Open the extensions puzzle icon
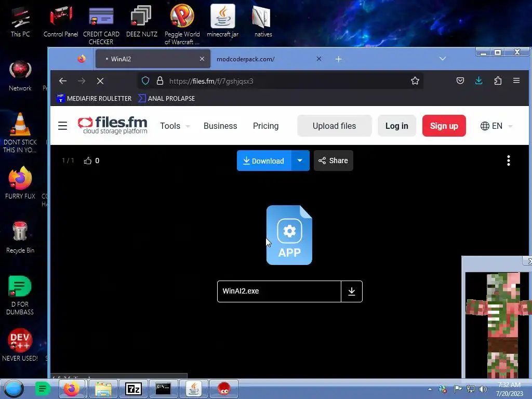This screenshot has width=532, height=399. click(x=498, y=81)
